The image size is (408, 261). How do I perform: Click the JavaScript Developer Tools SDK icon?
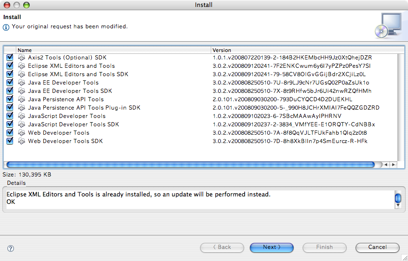pyautogui.click(x=22, y=124)
